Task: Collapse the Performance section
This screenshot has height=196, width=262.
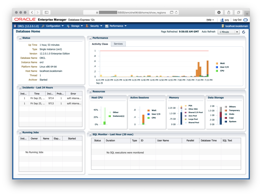Action: pos(90,38)
